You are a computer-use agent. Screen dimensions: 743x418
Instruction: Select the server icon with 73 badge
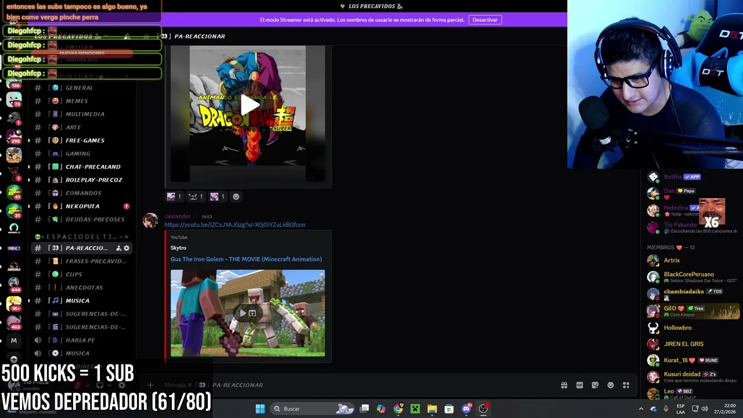14,100
